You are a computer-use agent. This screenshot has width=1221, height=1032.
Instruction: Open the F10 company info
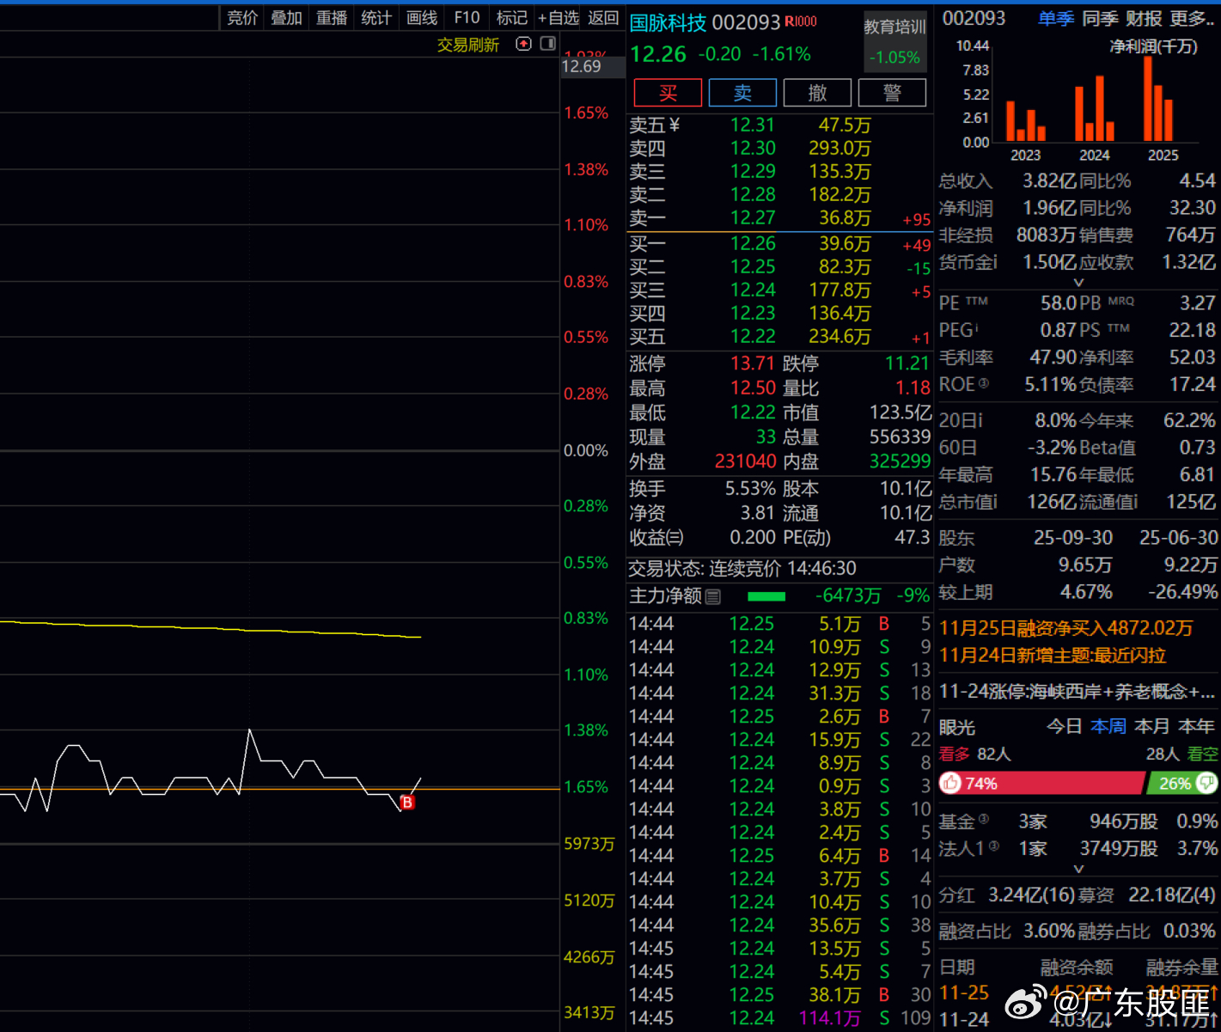pyautogui.click(x=467, y=18)
